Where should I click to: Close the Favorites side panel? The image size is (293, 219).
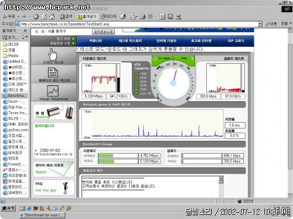pos(25,31)
